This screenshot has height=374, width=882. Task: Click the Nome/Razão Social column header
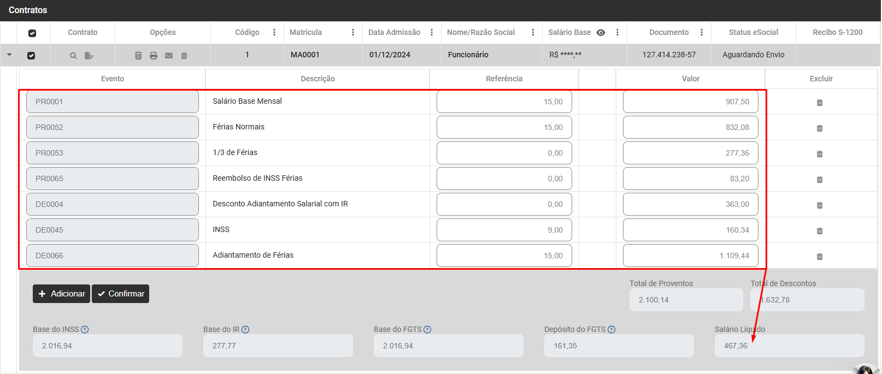(x=481, y=32)
